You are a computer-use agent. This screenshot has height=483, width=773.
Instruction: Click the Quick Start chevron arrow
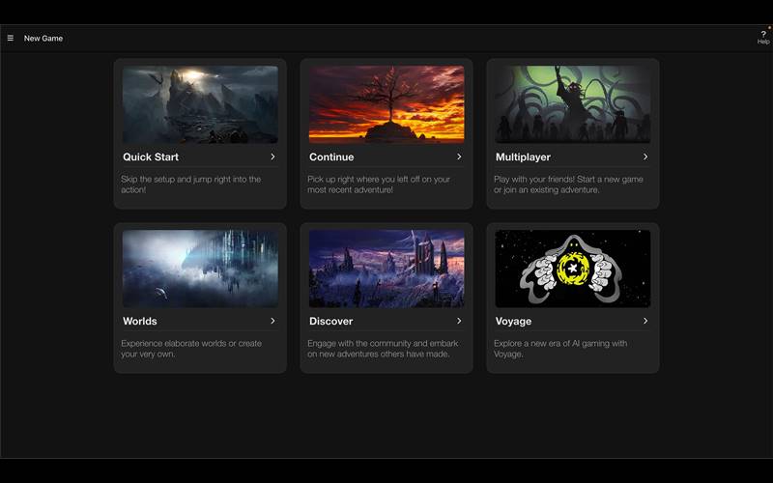(x=272, y=156)
